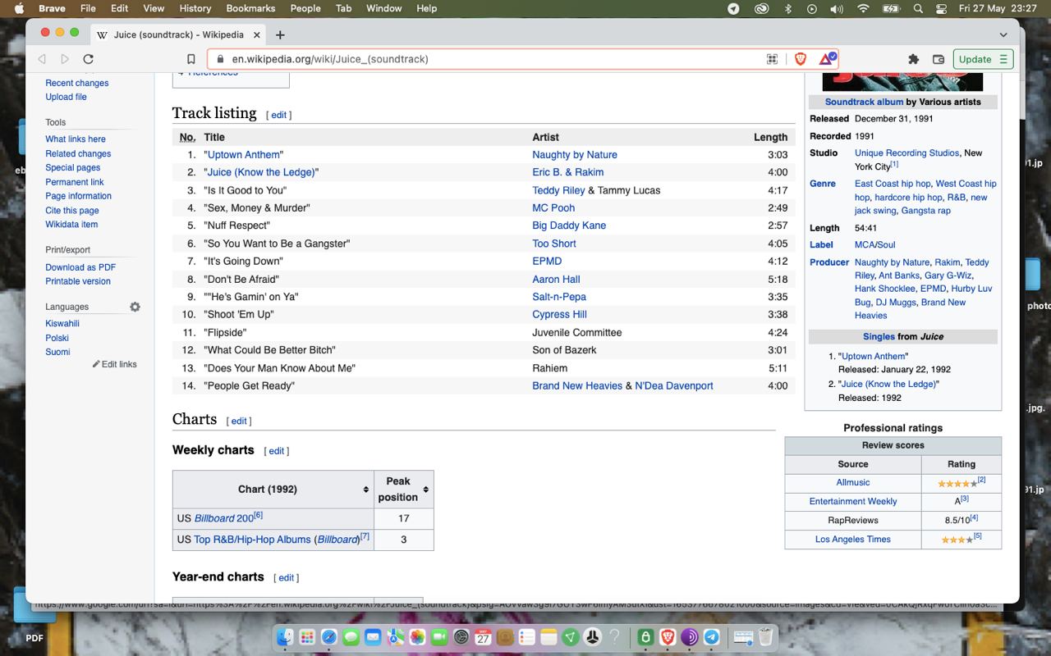Expand tab search chevron in tab strip
The width and height of the screenshot is (1051, 656).
pos(1003,34)
